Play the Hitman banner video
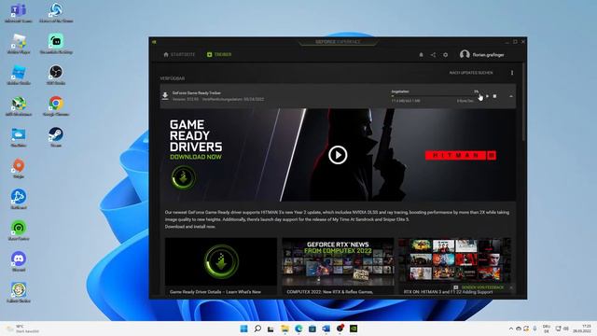This screenshot has width=597, height=336. (338, 155)
